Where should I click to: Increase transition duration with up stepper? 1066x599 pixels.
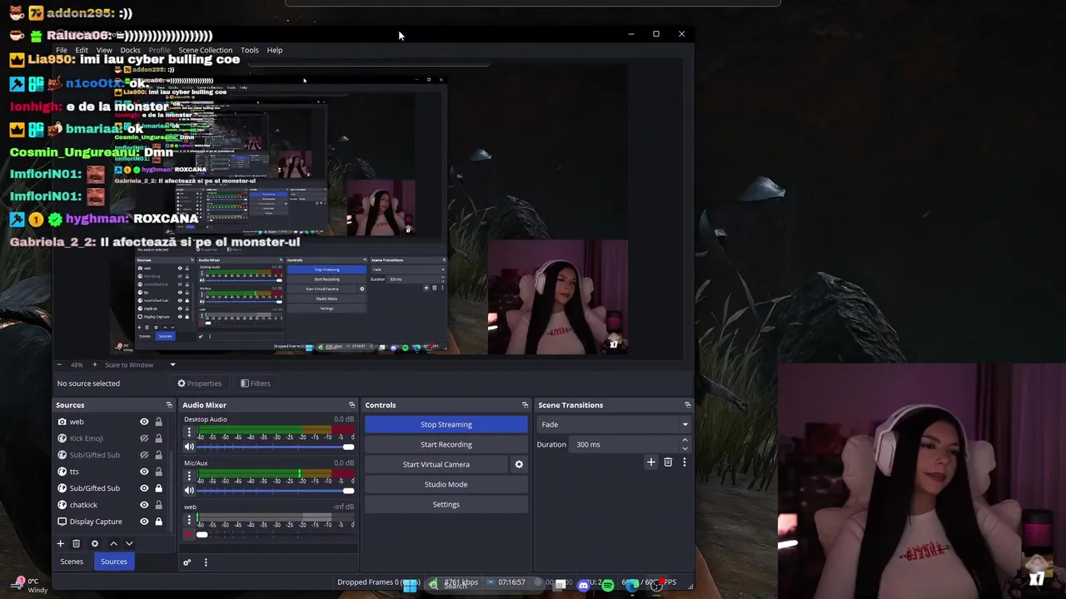tap(685, 441)
